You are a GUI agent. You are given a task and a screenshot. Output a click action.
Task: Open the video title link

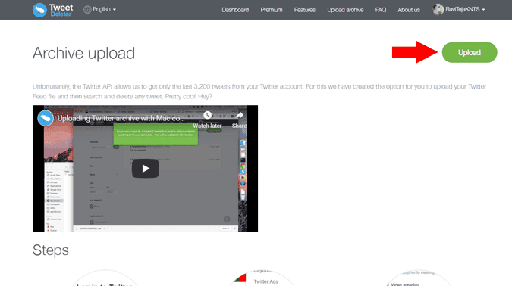[121, 118]
